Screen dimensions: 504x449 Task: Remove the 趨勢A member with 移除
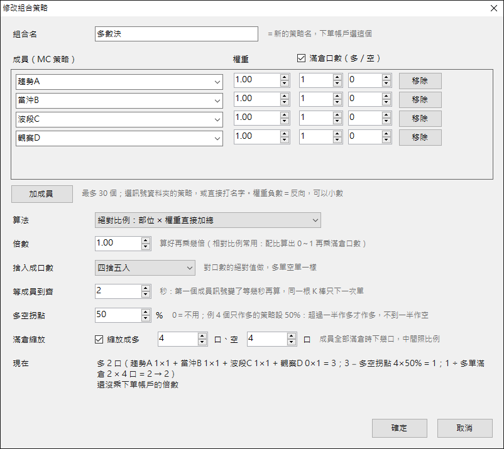pos(420,81)
